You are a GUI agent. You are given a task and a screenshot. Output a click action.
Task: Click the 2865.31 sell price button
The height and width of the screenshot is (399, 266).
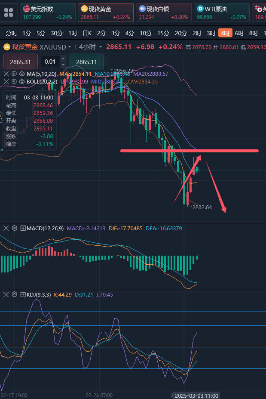[x=20, y=62]
